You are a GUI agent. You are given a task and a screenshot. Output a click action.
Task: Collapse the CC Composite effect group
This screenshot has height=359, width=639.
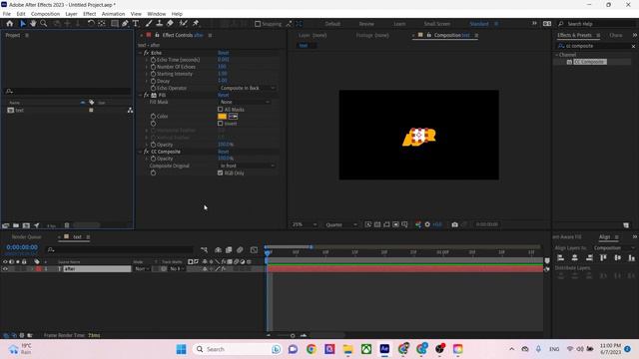tap(141, 152)
